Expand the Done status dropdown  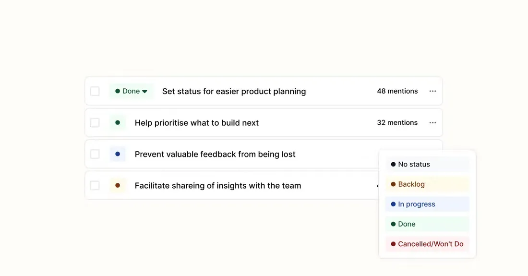[132, 91]
